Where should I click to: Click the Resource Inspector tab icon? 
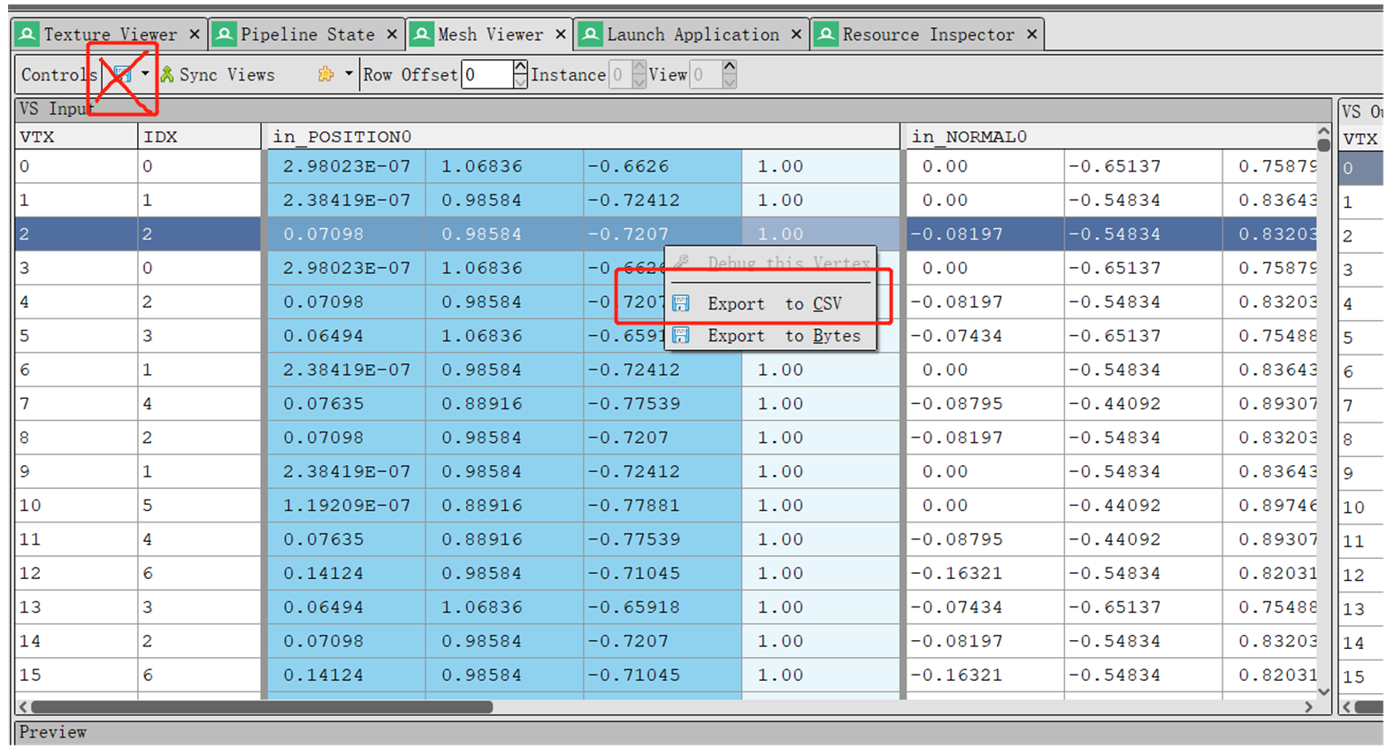point(826,34)
